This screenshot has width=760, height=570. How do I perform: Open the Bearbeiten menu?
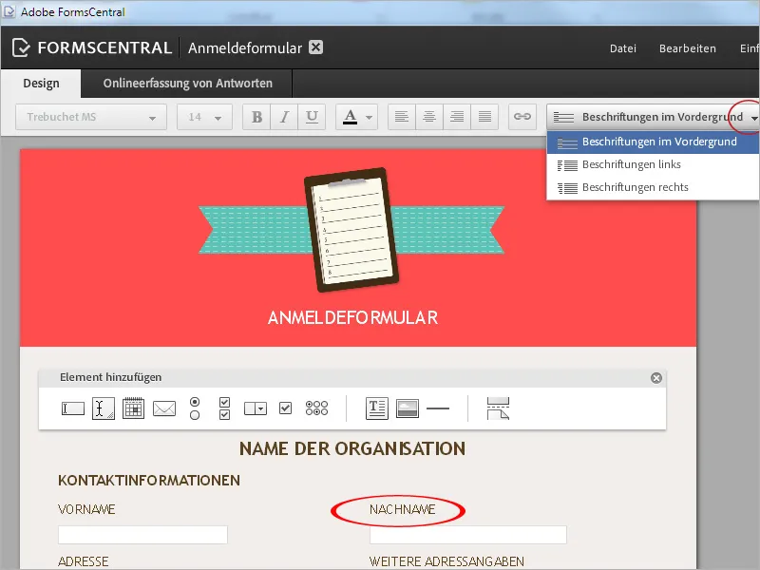tap(687, 48)
